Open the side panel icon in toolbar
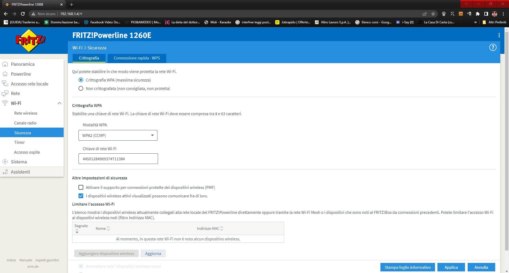The height and width of the screenshot is (273, 509). (486, 14)
